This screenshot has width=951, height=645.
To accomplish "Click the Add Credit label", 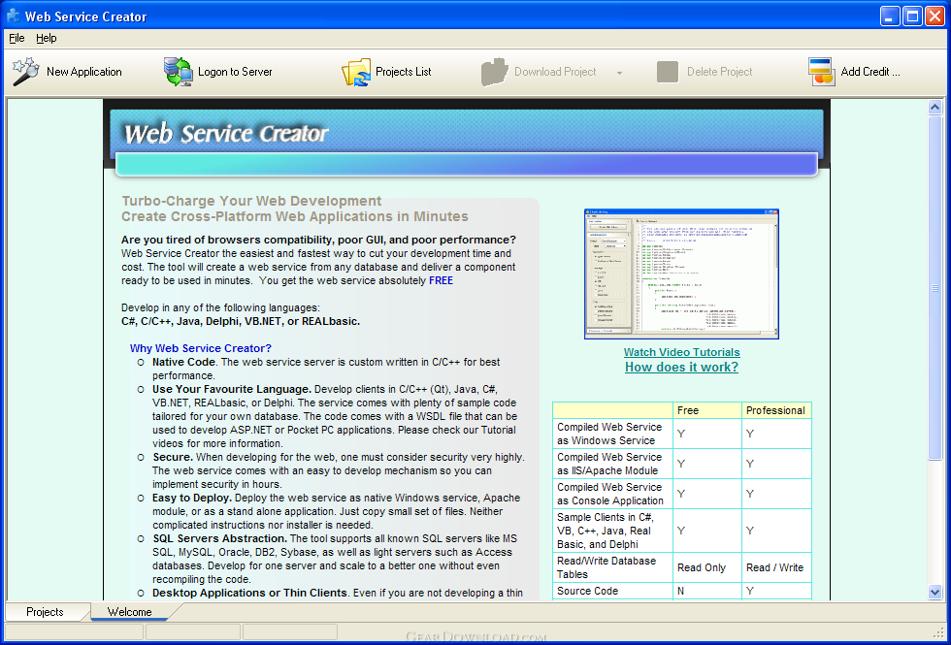I will [x=870, y=72].
